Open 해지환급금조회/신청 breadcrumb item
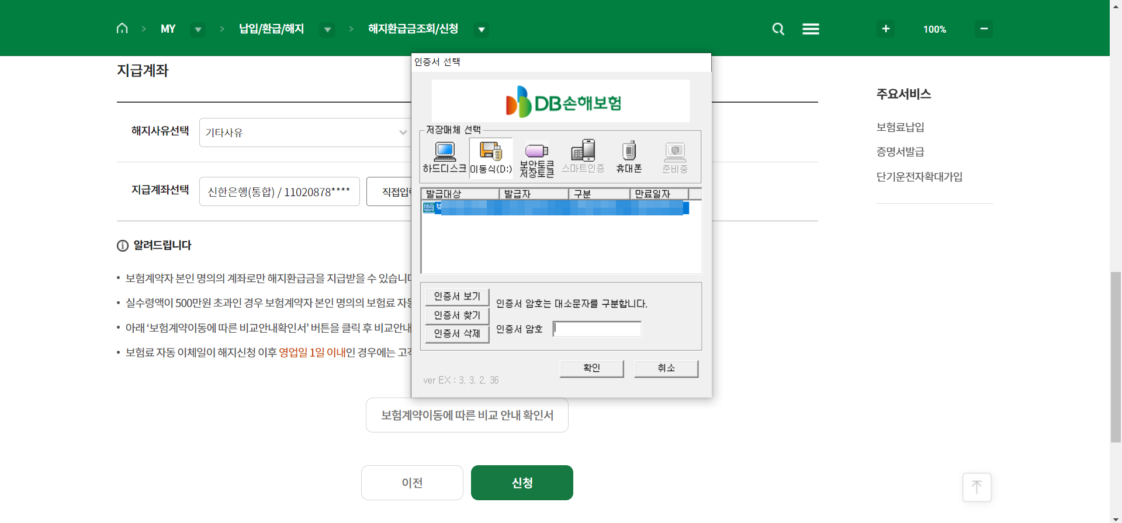The width and height of the screenshot is (1122, 523). click(x=413, y=29)
